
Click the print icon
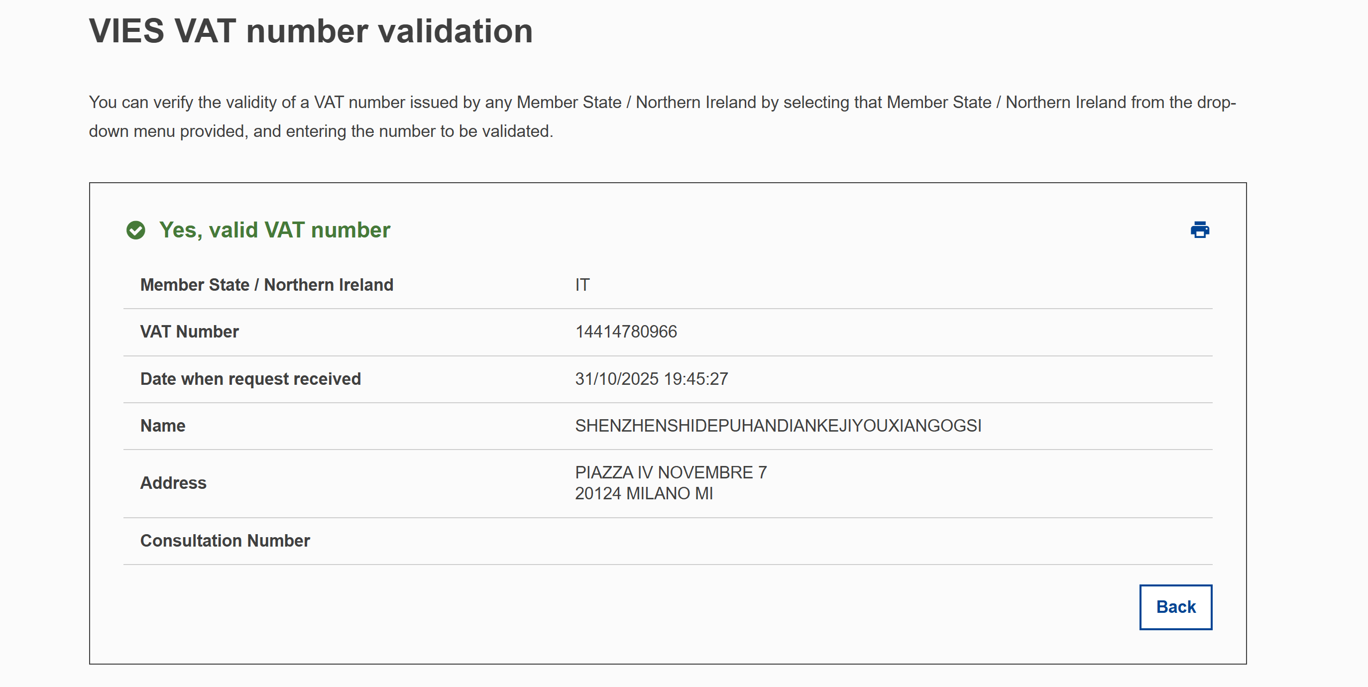tap(1199, 230)
